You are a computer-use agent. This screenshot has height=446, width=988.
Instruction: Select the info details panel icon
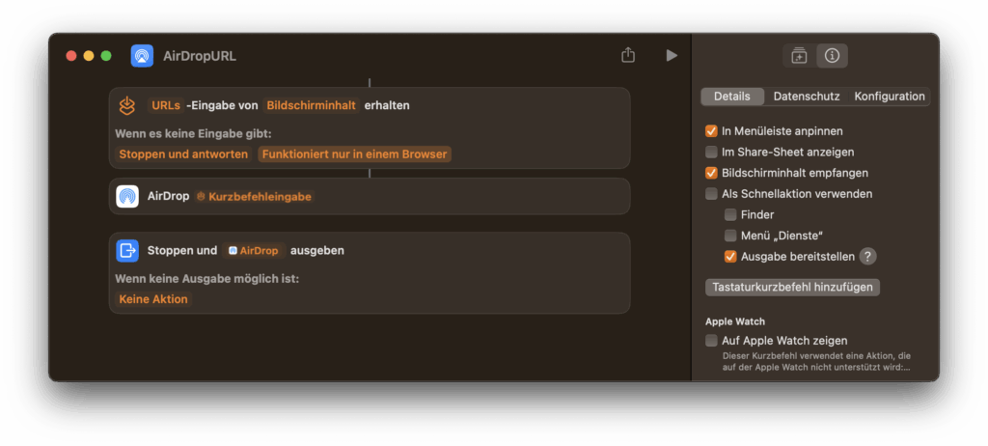point(832,56)
